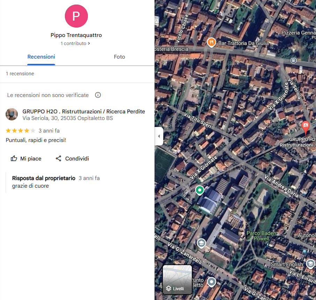Screen dimensions: 316x300
Task: Click the Via Andrea Doria street label
Action: tap(281, 186)
